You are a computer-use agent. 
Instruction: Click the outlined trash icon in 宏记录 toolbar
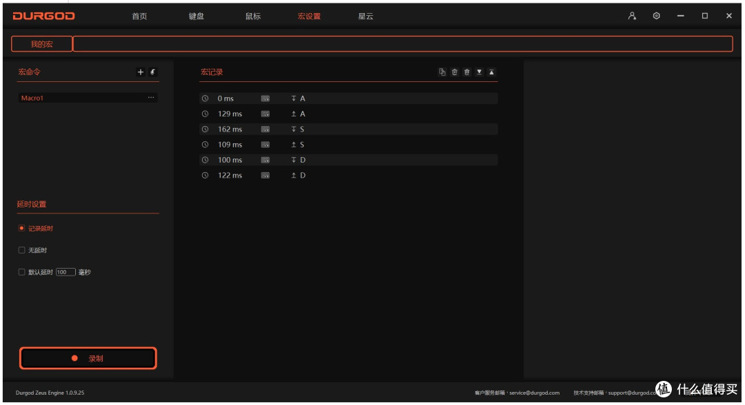point(455,72)
